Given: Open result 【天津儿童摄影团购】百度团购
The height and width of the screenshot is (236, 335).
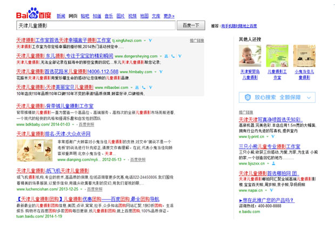Looking at the screenshot, I should click(x=88, y=199).
